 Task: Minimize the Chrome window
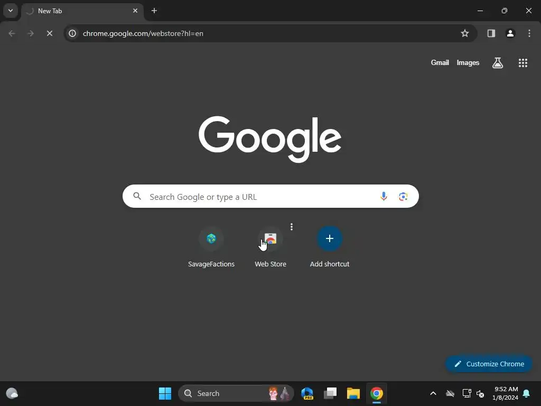click(x=480, y=11)
